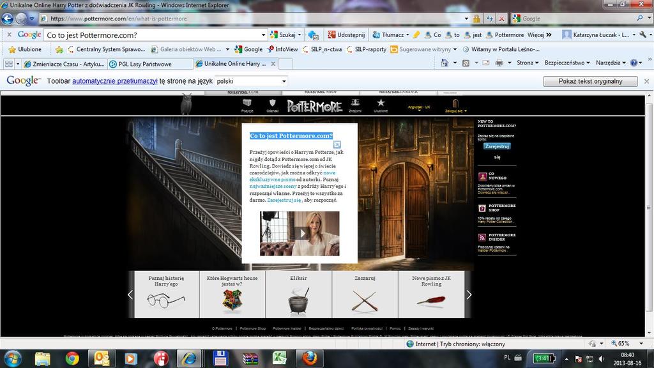654x368 pixels.
Task: Click the Google search box beside address bar
Action: pos(577,19)
